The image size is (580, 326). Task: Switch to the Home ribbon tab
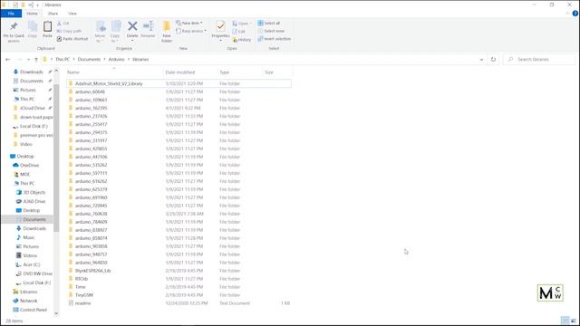(33, 14)
